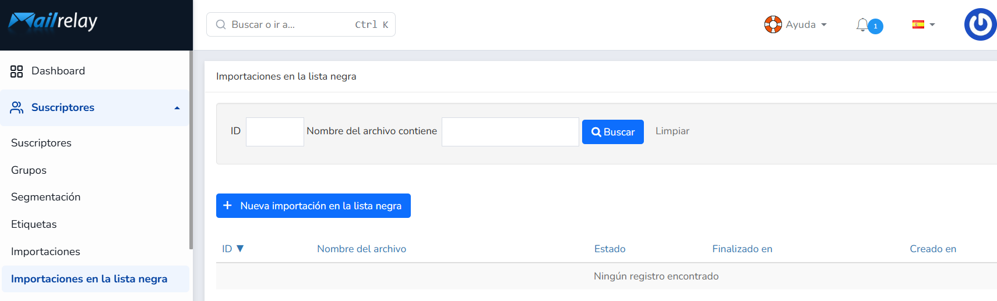Open Etiquetas page
The height and width of the screenshot is (301, 997).
[34, 224]
